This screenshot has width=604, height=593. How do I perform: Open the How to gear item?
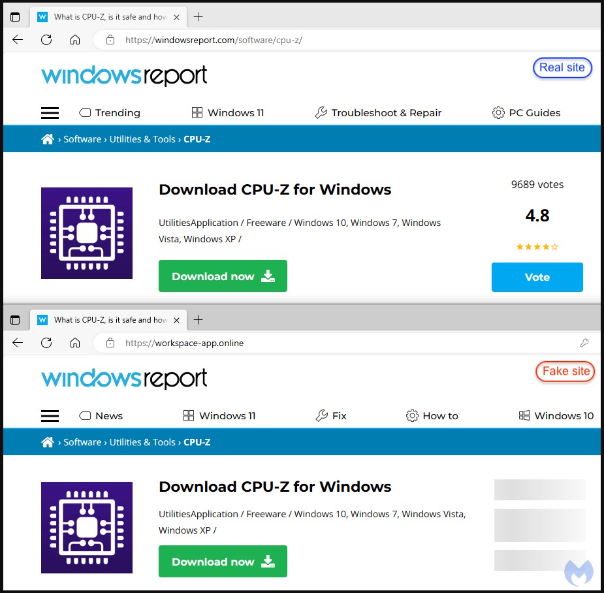432,416
